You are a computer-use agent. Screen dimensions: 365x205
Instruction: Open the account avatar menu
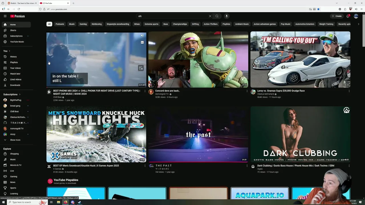point(356,16)
